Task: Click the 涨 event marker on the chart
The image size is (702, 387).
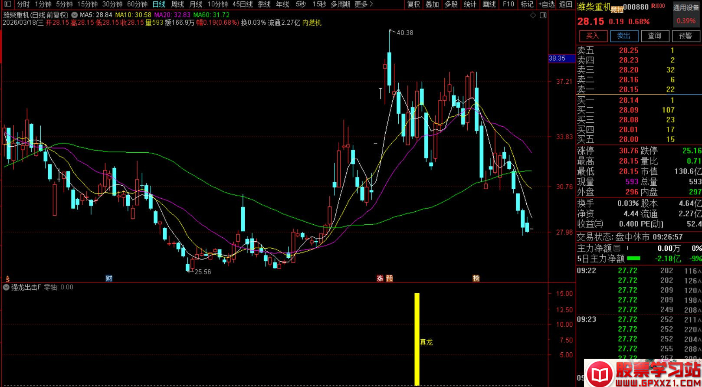Action: click(x=380, y=279)
